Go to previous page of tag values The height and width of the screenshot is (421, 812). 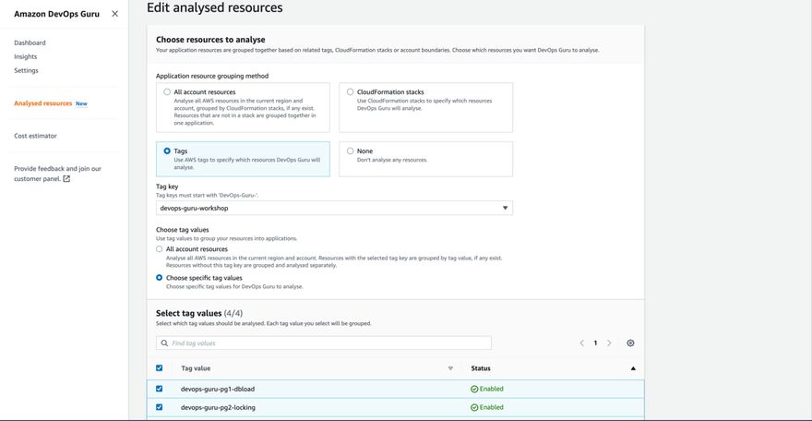click(581, 343)
